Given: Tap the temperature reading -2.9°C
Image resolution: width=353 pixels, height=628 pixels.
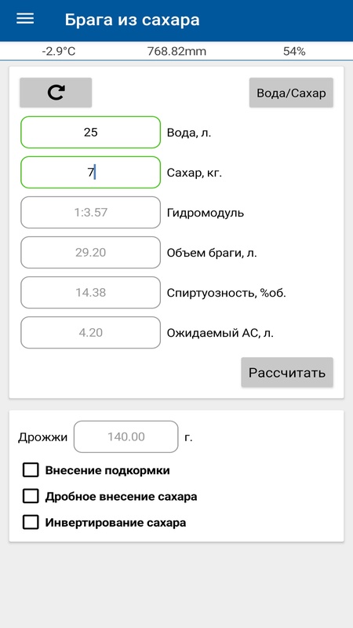Looking at the screenshot, I should pos(58,51).
